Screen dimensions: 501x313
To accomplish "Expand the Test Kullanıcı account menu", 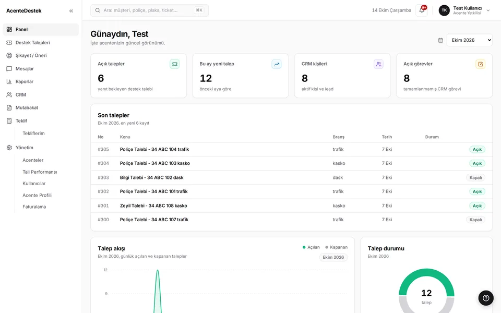I will (464, 10).
